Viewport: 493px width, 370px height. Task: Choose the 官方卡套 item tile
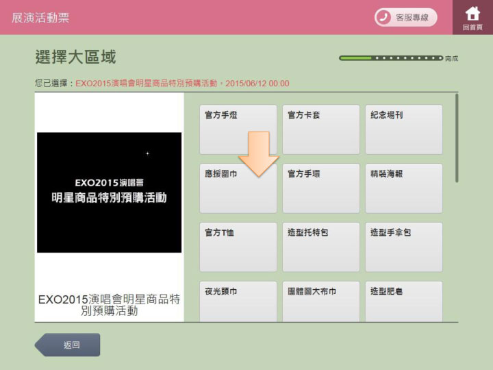click(321, 129)
